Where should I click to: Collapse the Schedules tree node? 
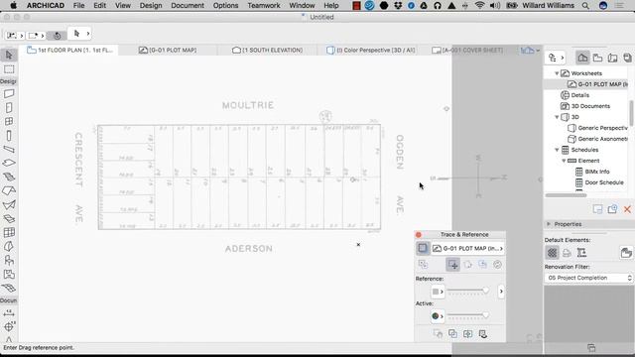[557, 150]
